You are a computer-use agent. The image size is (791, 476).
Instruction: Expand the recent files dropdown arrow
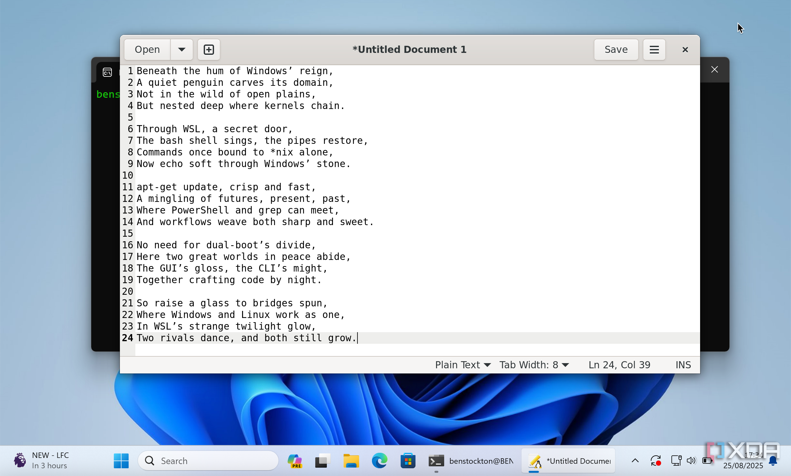[x=181, y=50]
